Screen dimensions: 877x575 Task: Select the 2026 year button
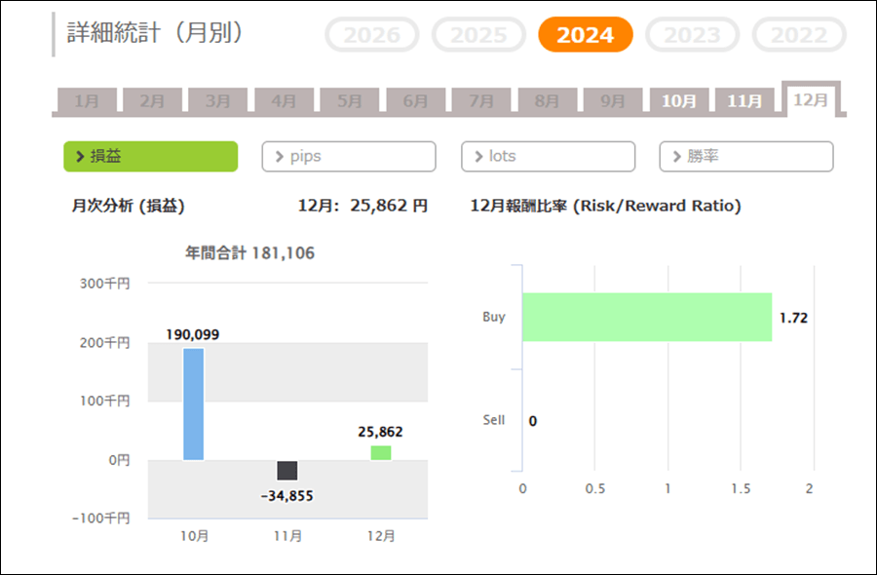[x=372, y=36]
